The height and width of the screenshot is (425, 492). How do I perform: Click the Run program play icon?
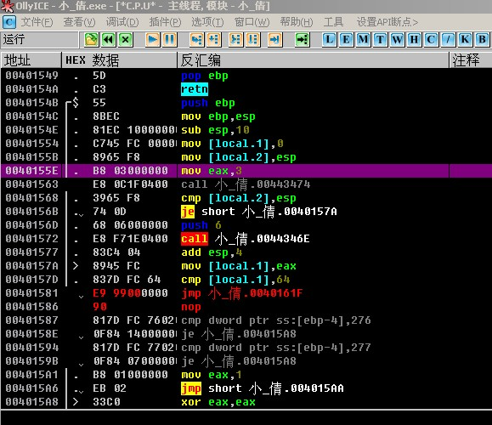153,40
